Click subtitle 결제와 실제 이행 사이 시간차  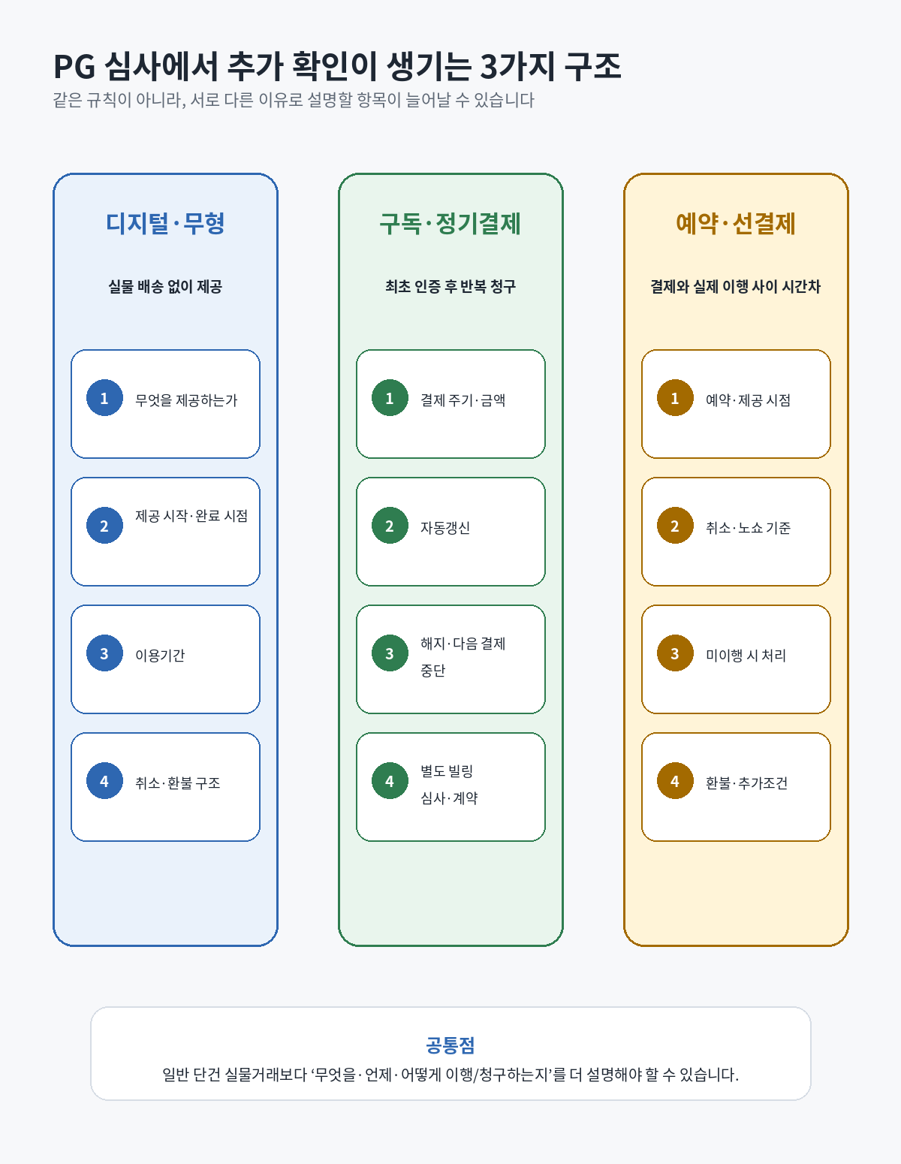(736, 286)
